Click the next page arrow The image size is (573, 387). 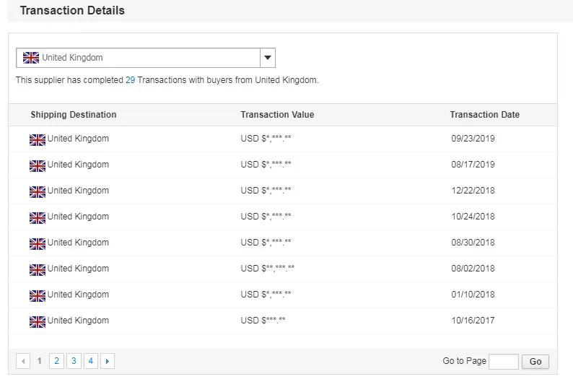point(108,361)
